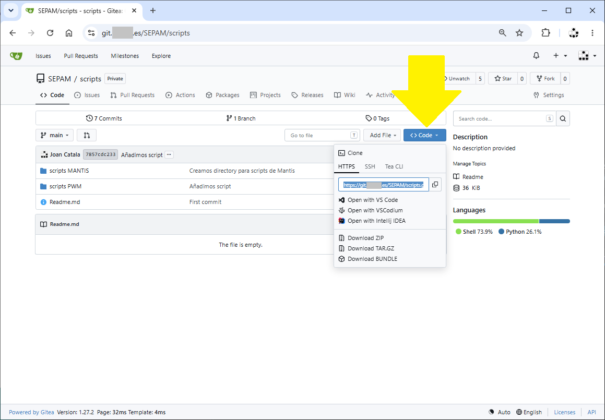Open a new browser tab
605x420 pixels.
(153, 11)
